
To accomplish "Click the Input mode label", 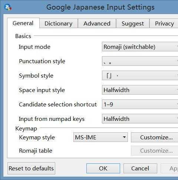I will coord(34,47).
